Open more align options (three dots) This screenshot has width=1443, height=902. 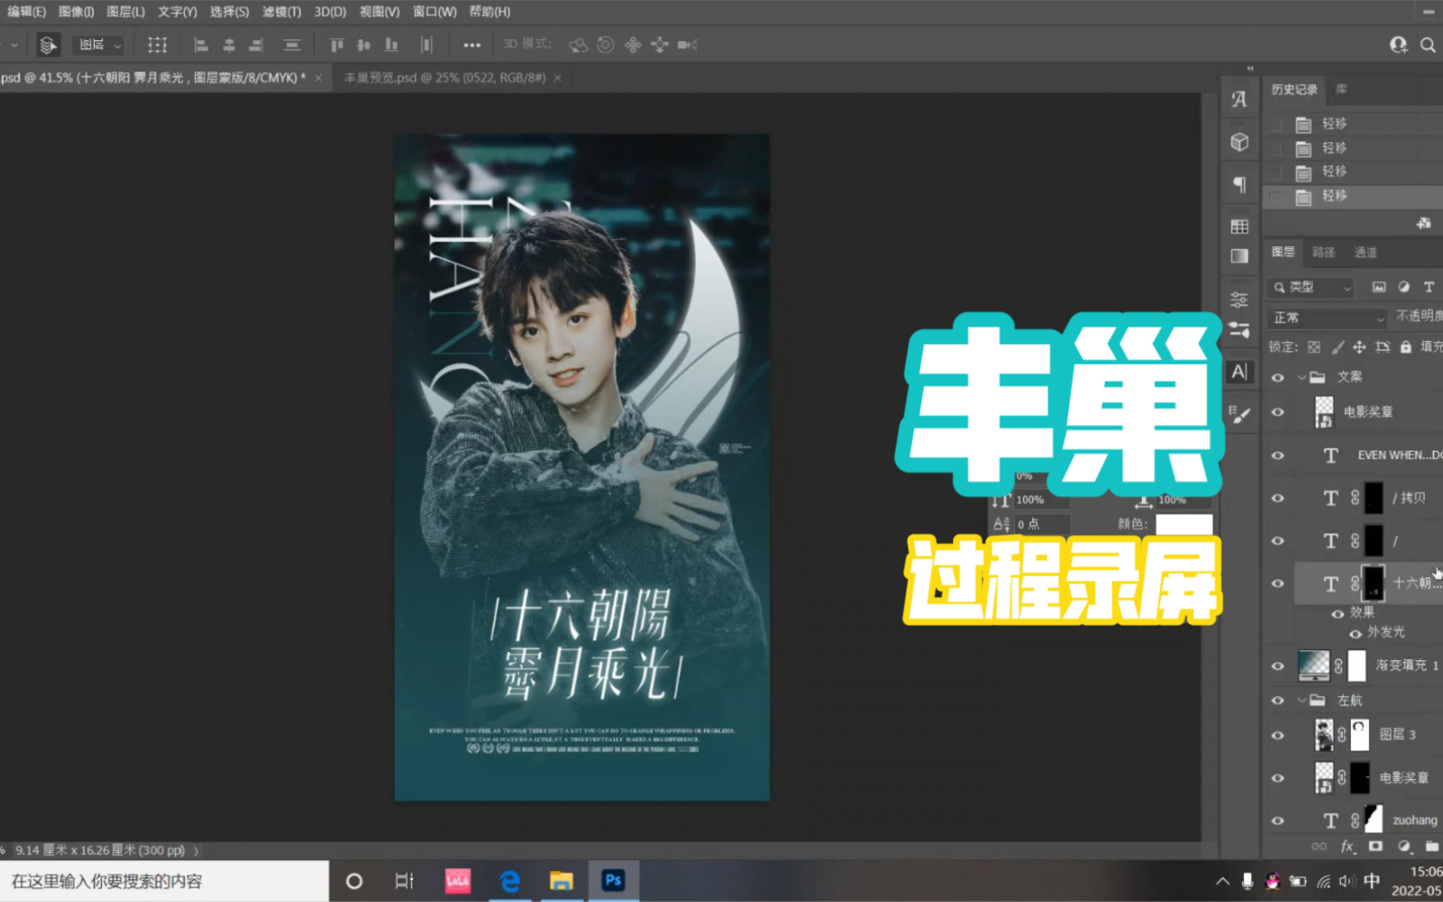472,45
